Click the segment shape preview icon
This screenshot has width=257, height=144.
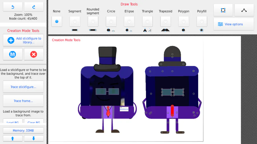point(75,30)
